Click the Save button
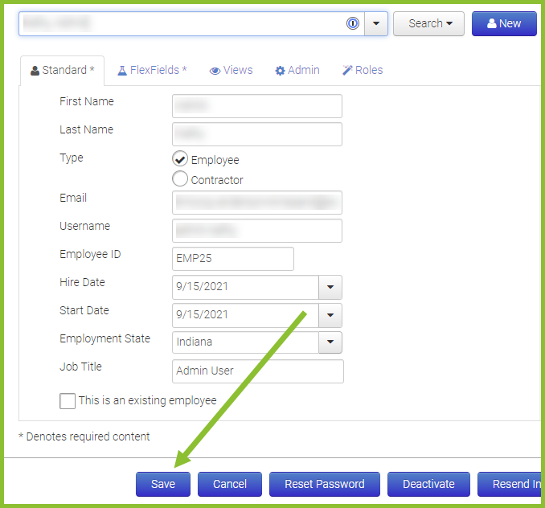This screenshot has height=508, width=545. [163, 484]
